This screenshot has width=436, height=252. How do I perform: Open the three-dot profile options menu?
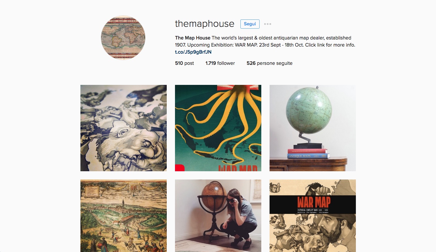click(267, 24)
